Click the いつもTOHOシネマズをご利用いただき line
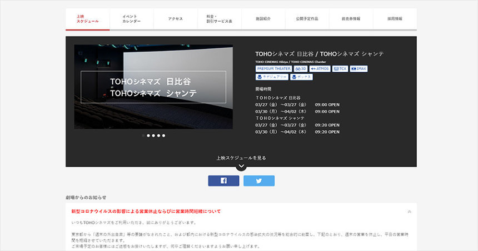Image resolution: width=478 pixels, height=251 pixels. [135, 223]
